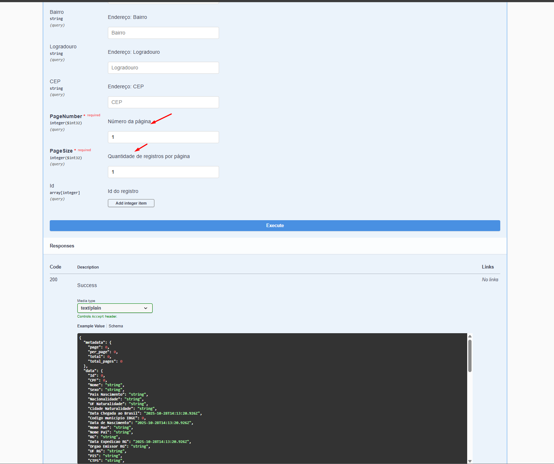The width and height of the screenshot is (554, 464).
Task: Click inside the CEP input field
Action: (163, 102)
